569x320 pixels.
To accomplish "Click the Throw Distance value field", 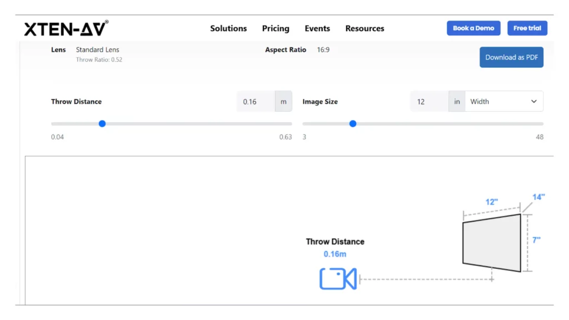I will coord(256,102).
